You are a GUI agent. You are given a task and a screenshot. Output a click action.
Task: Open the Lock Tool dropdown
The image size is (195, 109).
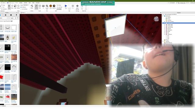click(x=60, y=7)
